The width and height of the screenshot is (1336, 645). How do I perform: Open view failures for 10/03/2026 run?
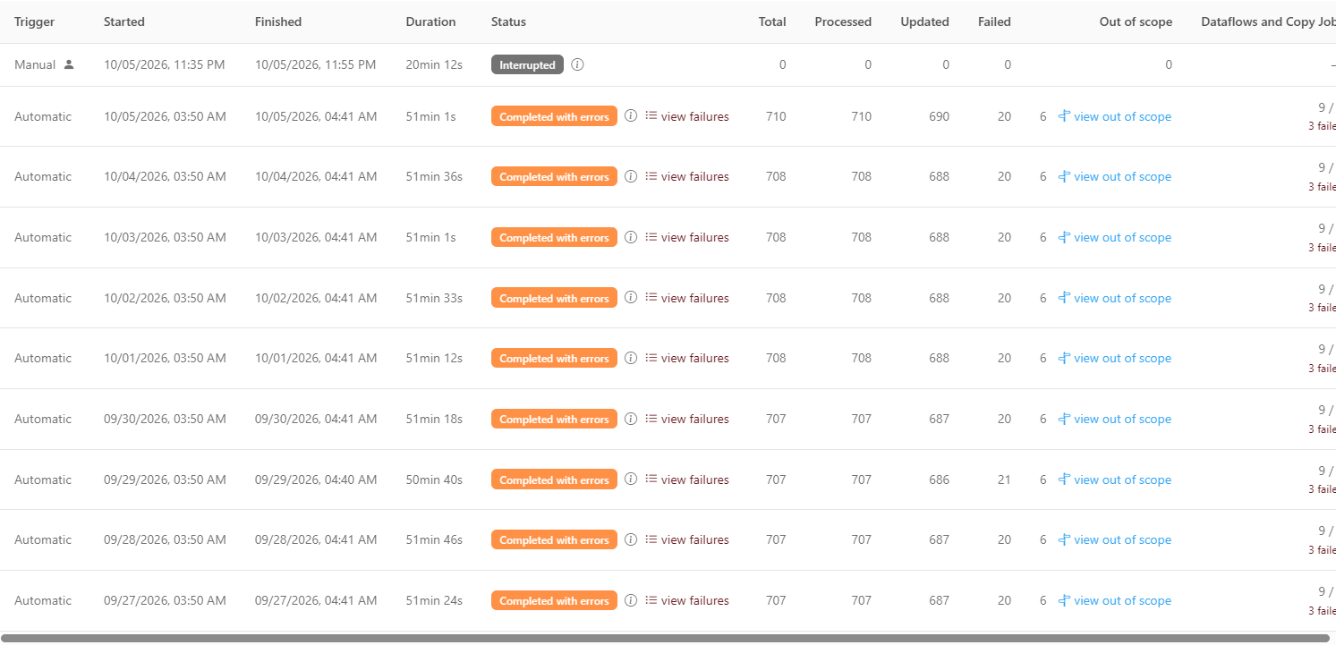pos(687,237)
